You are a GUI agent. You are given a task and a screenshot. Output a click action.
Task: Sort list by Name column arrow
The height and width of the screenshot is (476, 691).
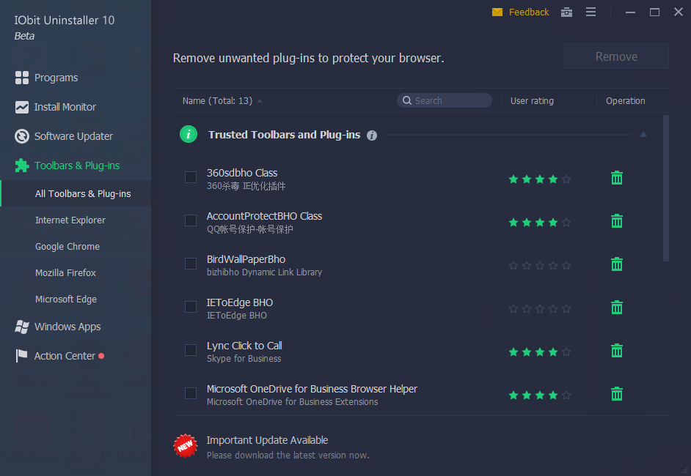pos(260,101)
